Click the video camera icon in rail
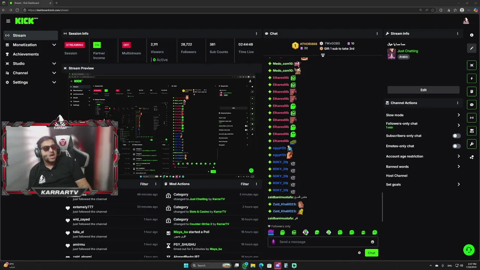Viewport: 480px width, 270px height. (472, 131)
